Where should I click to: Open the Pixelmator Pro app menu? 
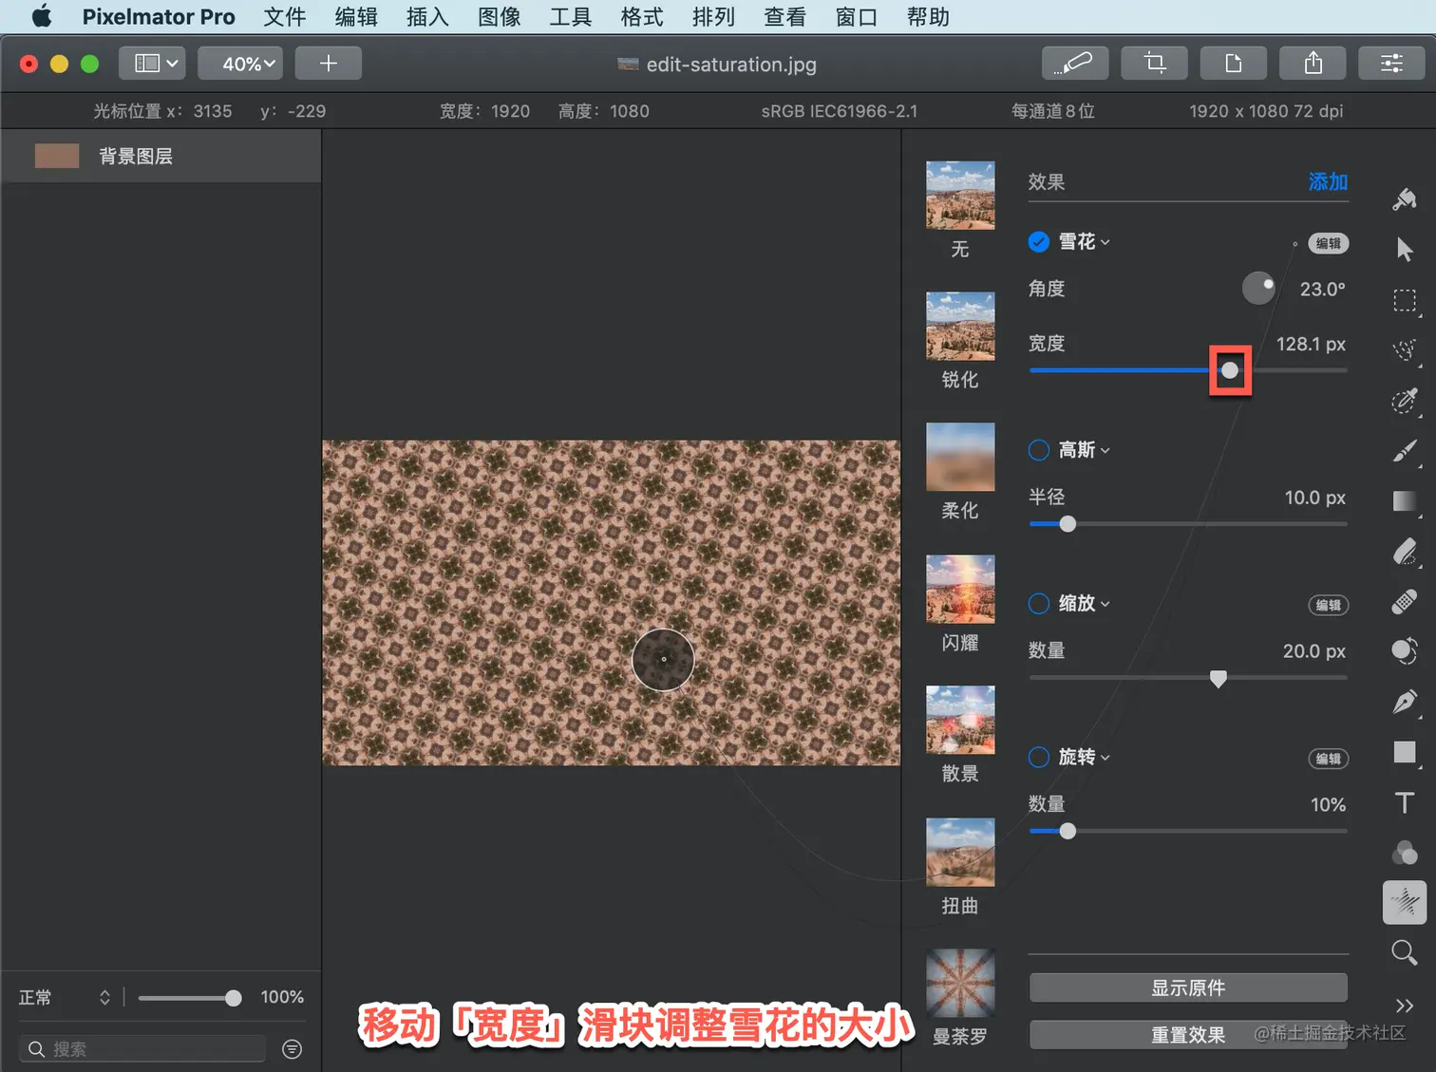pos(159,16)
